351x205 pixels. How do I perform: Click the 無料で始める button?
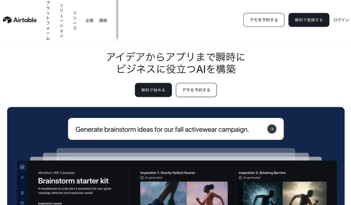[153, 90]
